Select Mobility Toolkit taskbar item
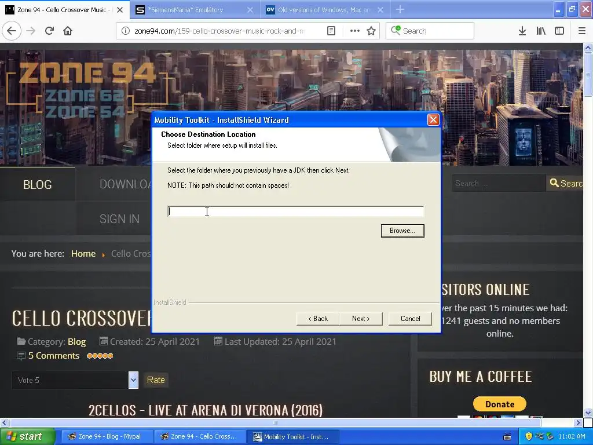593x445 pixels. tap(292, 436)
